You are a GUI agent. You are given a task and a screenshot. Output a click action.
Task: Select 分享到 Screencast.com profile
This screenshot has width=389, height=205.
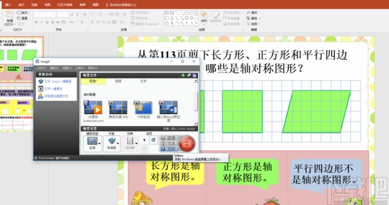click(x=93, y=111)
